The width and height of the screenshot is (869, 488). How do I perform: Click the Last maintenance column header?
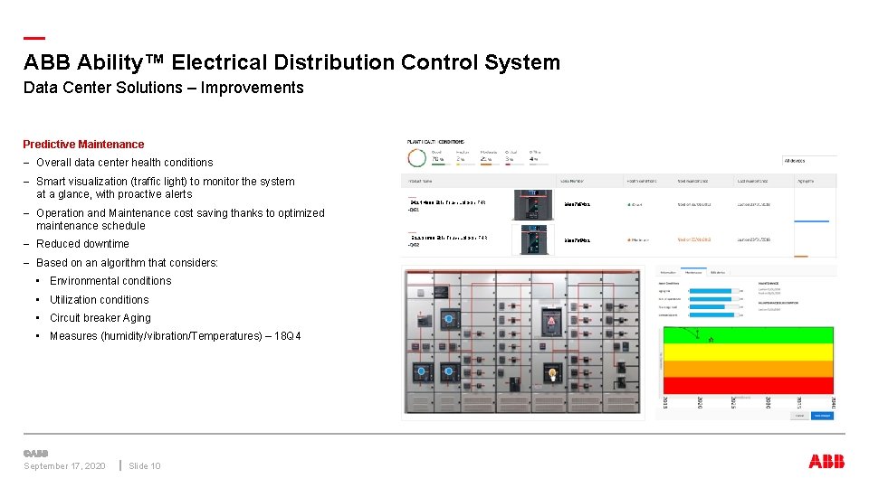pos(752,181)
